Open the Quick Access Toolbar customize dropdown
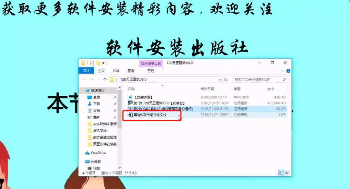This screenshot has width=350, height=189. pos(104,63)
